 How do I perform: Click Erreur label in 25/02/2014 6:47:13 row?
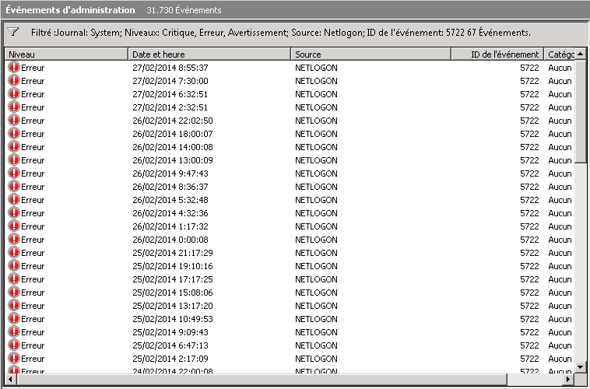click(x=33, y=345)
